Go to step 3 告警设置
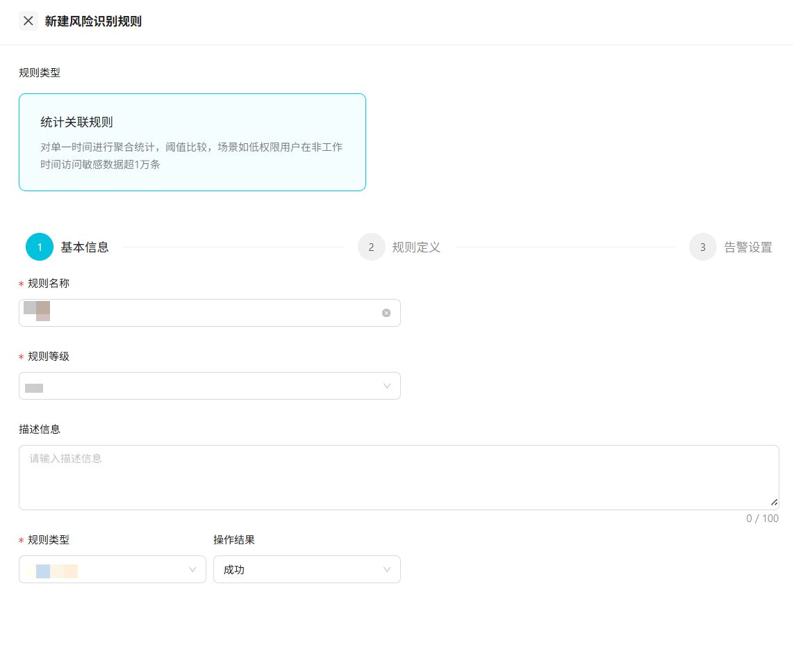794x659 pixels. (731, 247)
